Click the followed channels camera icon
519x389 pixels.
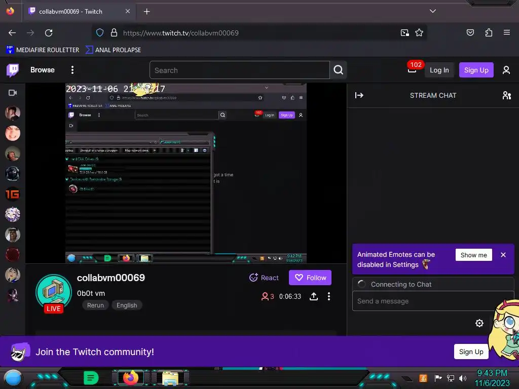coord(13,93)
